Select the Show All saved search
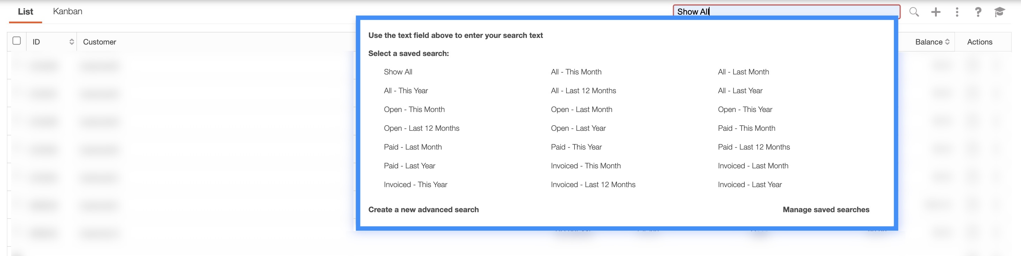The width and height of the screenshot is (1021, 256). (398, 72)
